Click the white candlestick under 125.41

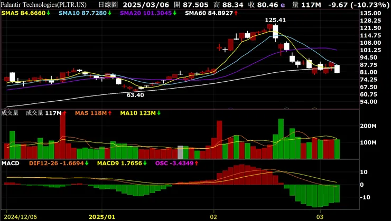[275, 32]
